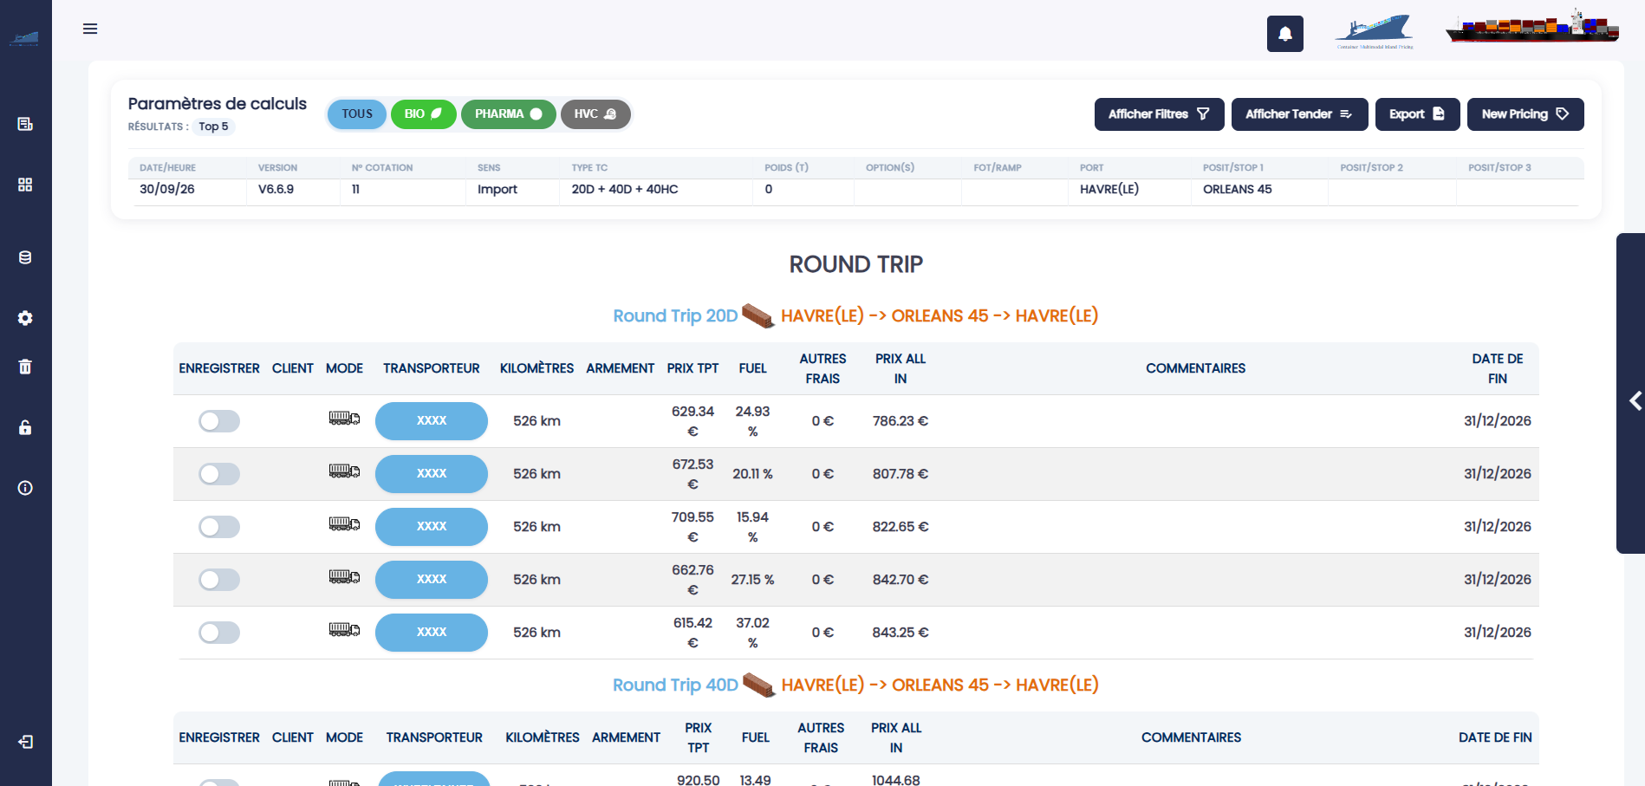Toggle Enregistrer for the 807.78 € row
The image size is (1645, 786).
pos(219,474)
